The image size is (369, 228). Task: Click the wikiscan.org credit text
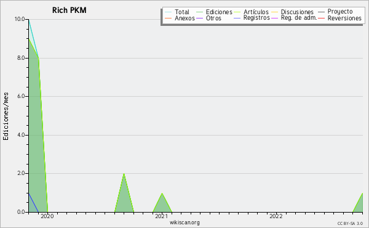(184, 222)
